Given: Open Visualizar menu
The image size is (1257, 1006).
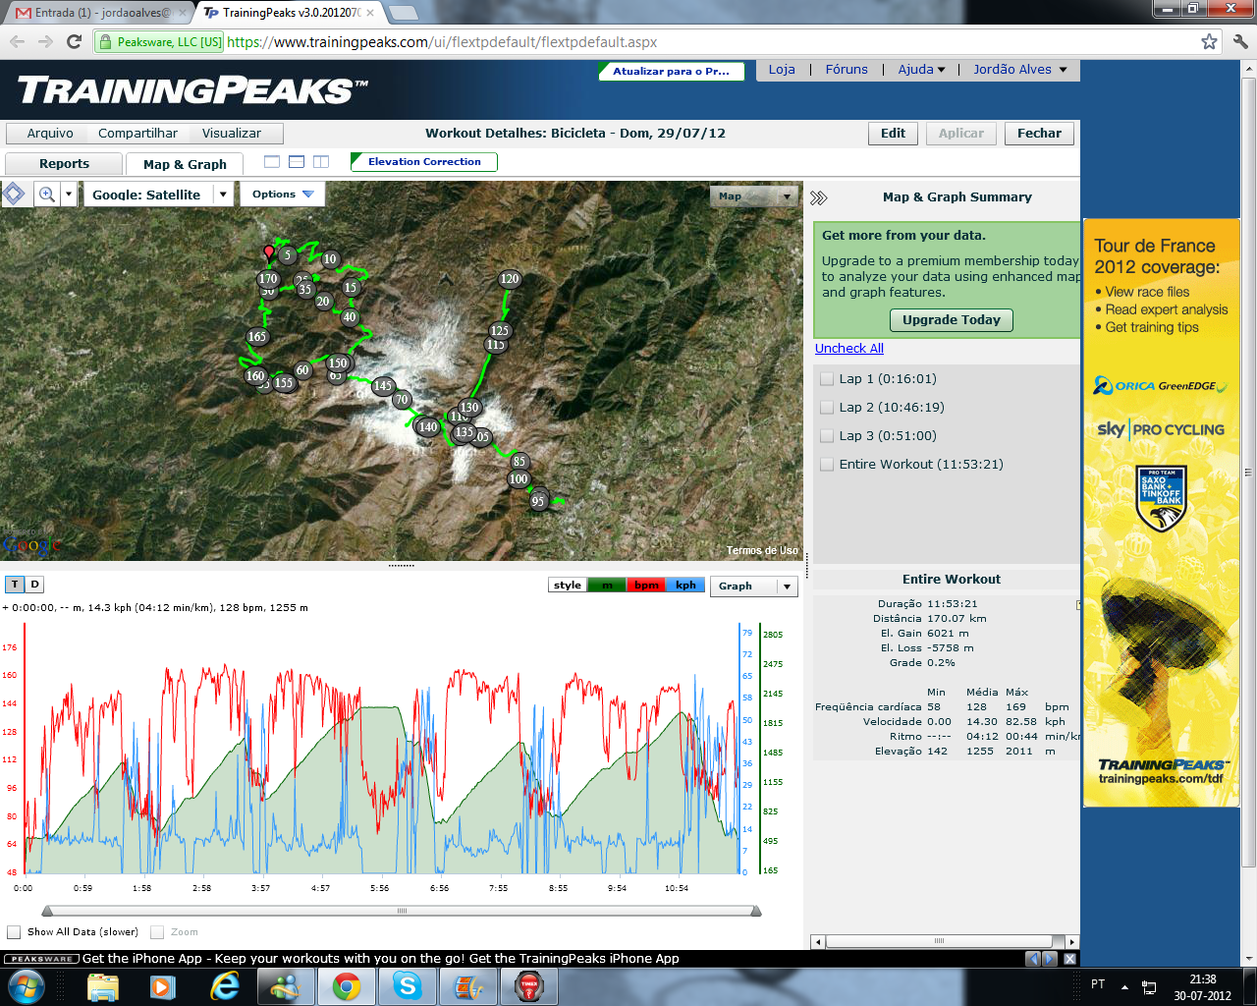Looking at the screenshot, I should pyautogui.click(x=232, y=134).
